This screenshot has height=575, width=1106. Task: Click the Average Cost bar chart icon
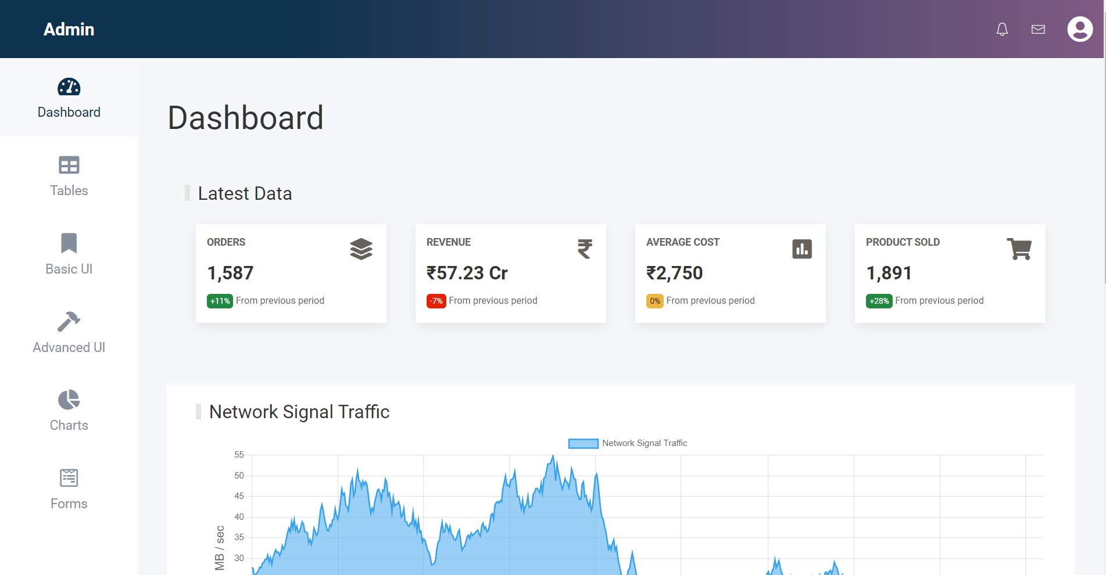(802, 249)
